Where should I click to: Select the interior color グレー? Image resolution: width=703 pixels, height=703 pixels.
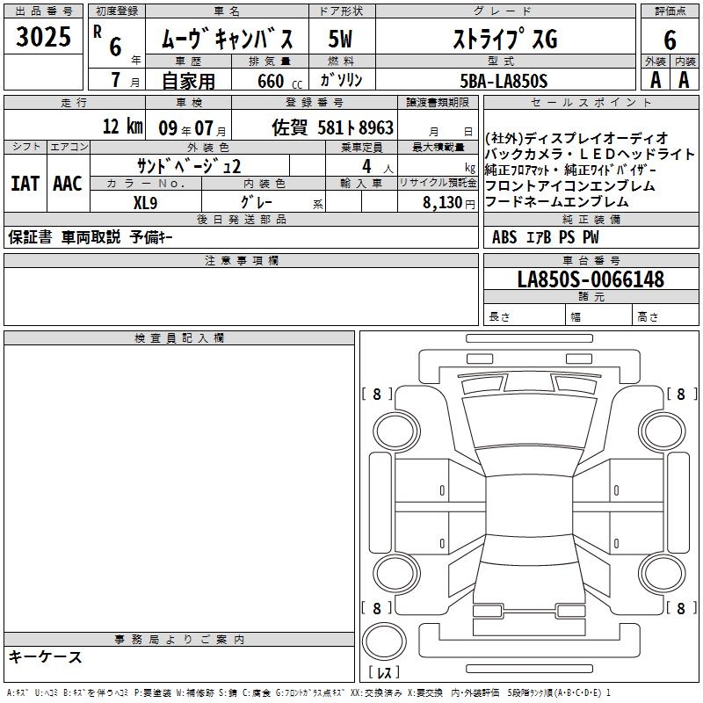click(x=257, y=202)
